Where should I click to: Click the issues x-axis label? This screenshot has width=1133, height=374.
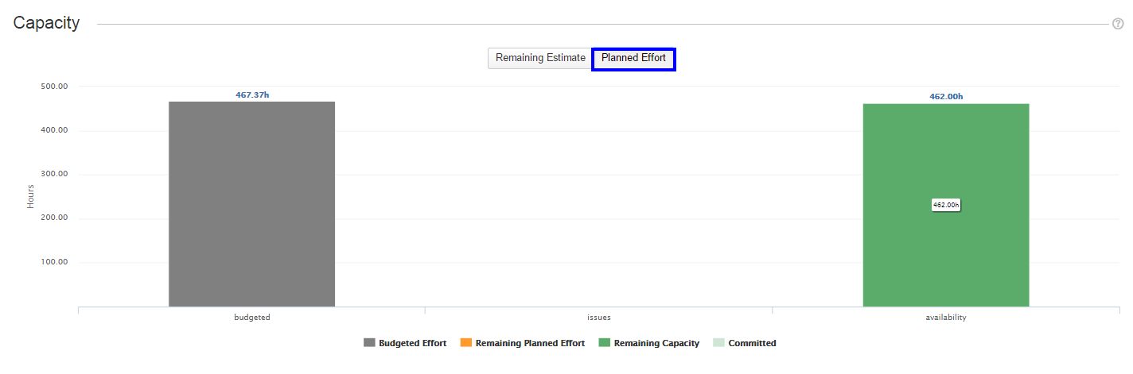(599, 317)
